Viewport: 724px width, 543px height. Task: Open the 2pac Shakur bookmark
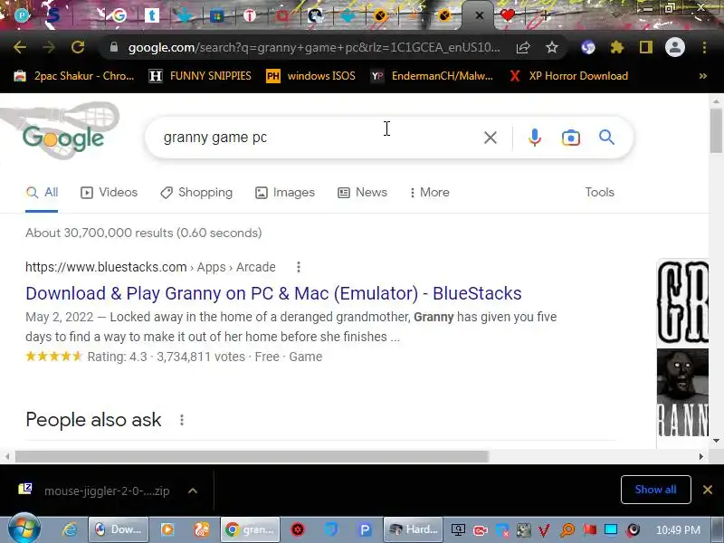74,76
